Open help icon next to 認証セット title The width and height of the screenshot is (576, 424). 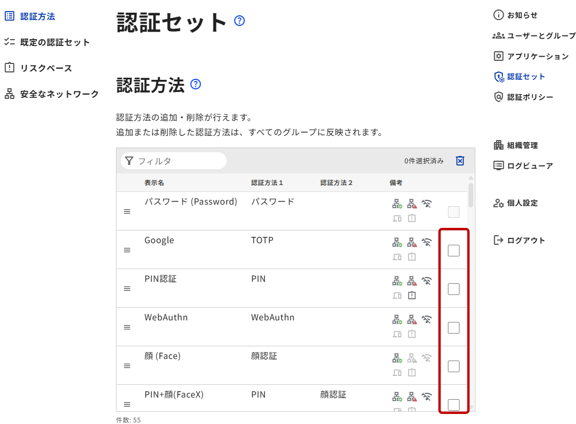(239, 21)
